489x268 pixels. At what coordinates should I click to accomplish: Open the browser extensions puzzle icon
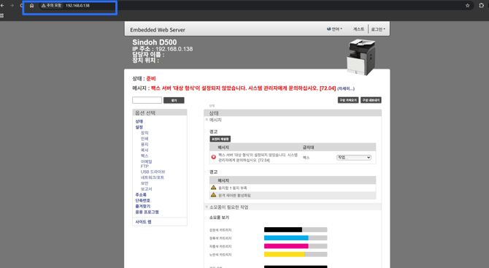click(482, 6)
